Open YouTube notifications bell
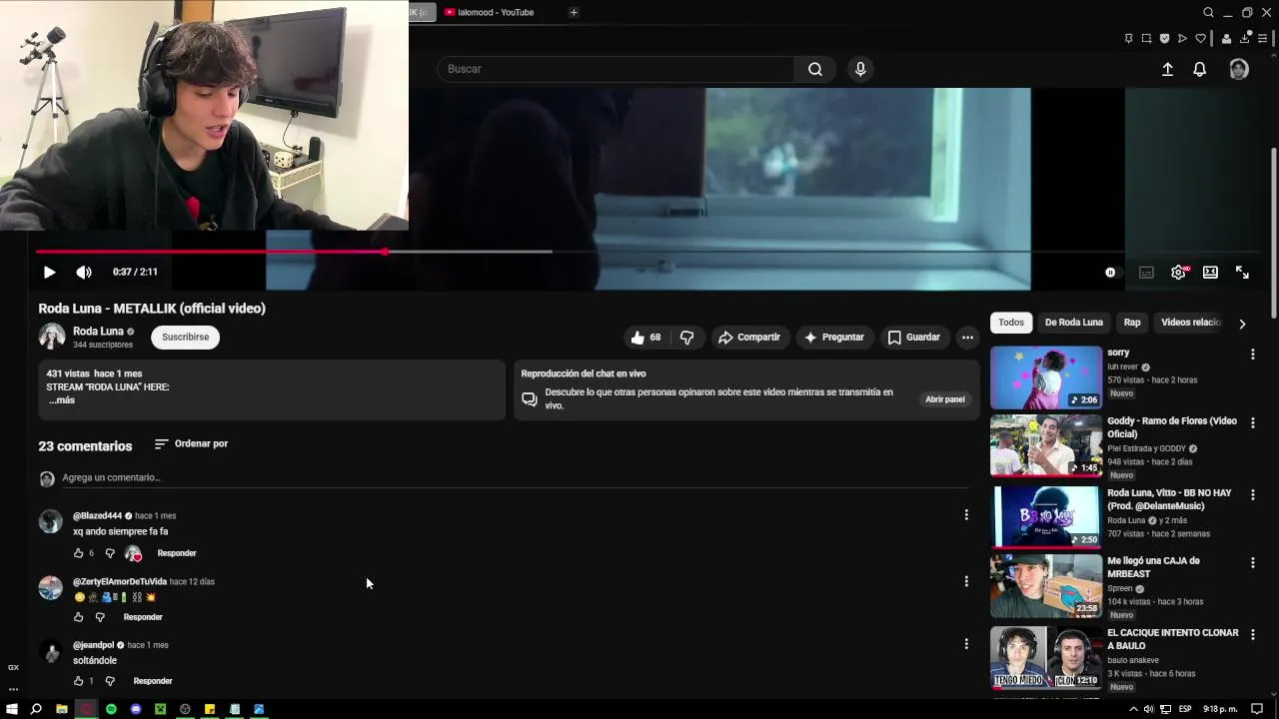1279x719 pixels. (1200, 69)
